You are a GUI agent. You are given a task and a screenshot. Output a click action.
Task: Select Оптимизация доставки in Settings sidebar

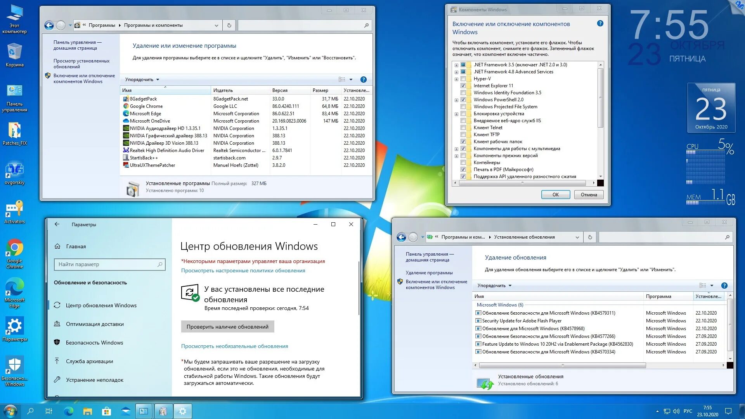(x=95, y=324)
